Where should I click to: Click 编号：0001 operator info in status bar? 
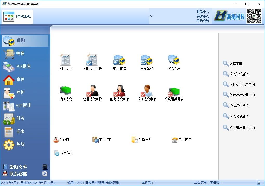pyautogui.click(x=93, y=183)
